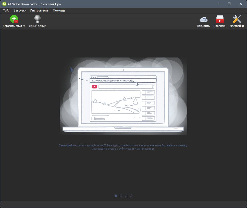This screenshot has width=247, height=208.
Task: Click the 4K Video Downloader app icon in title bar
Action: click(x=4, y=4)
